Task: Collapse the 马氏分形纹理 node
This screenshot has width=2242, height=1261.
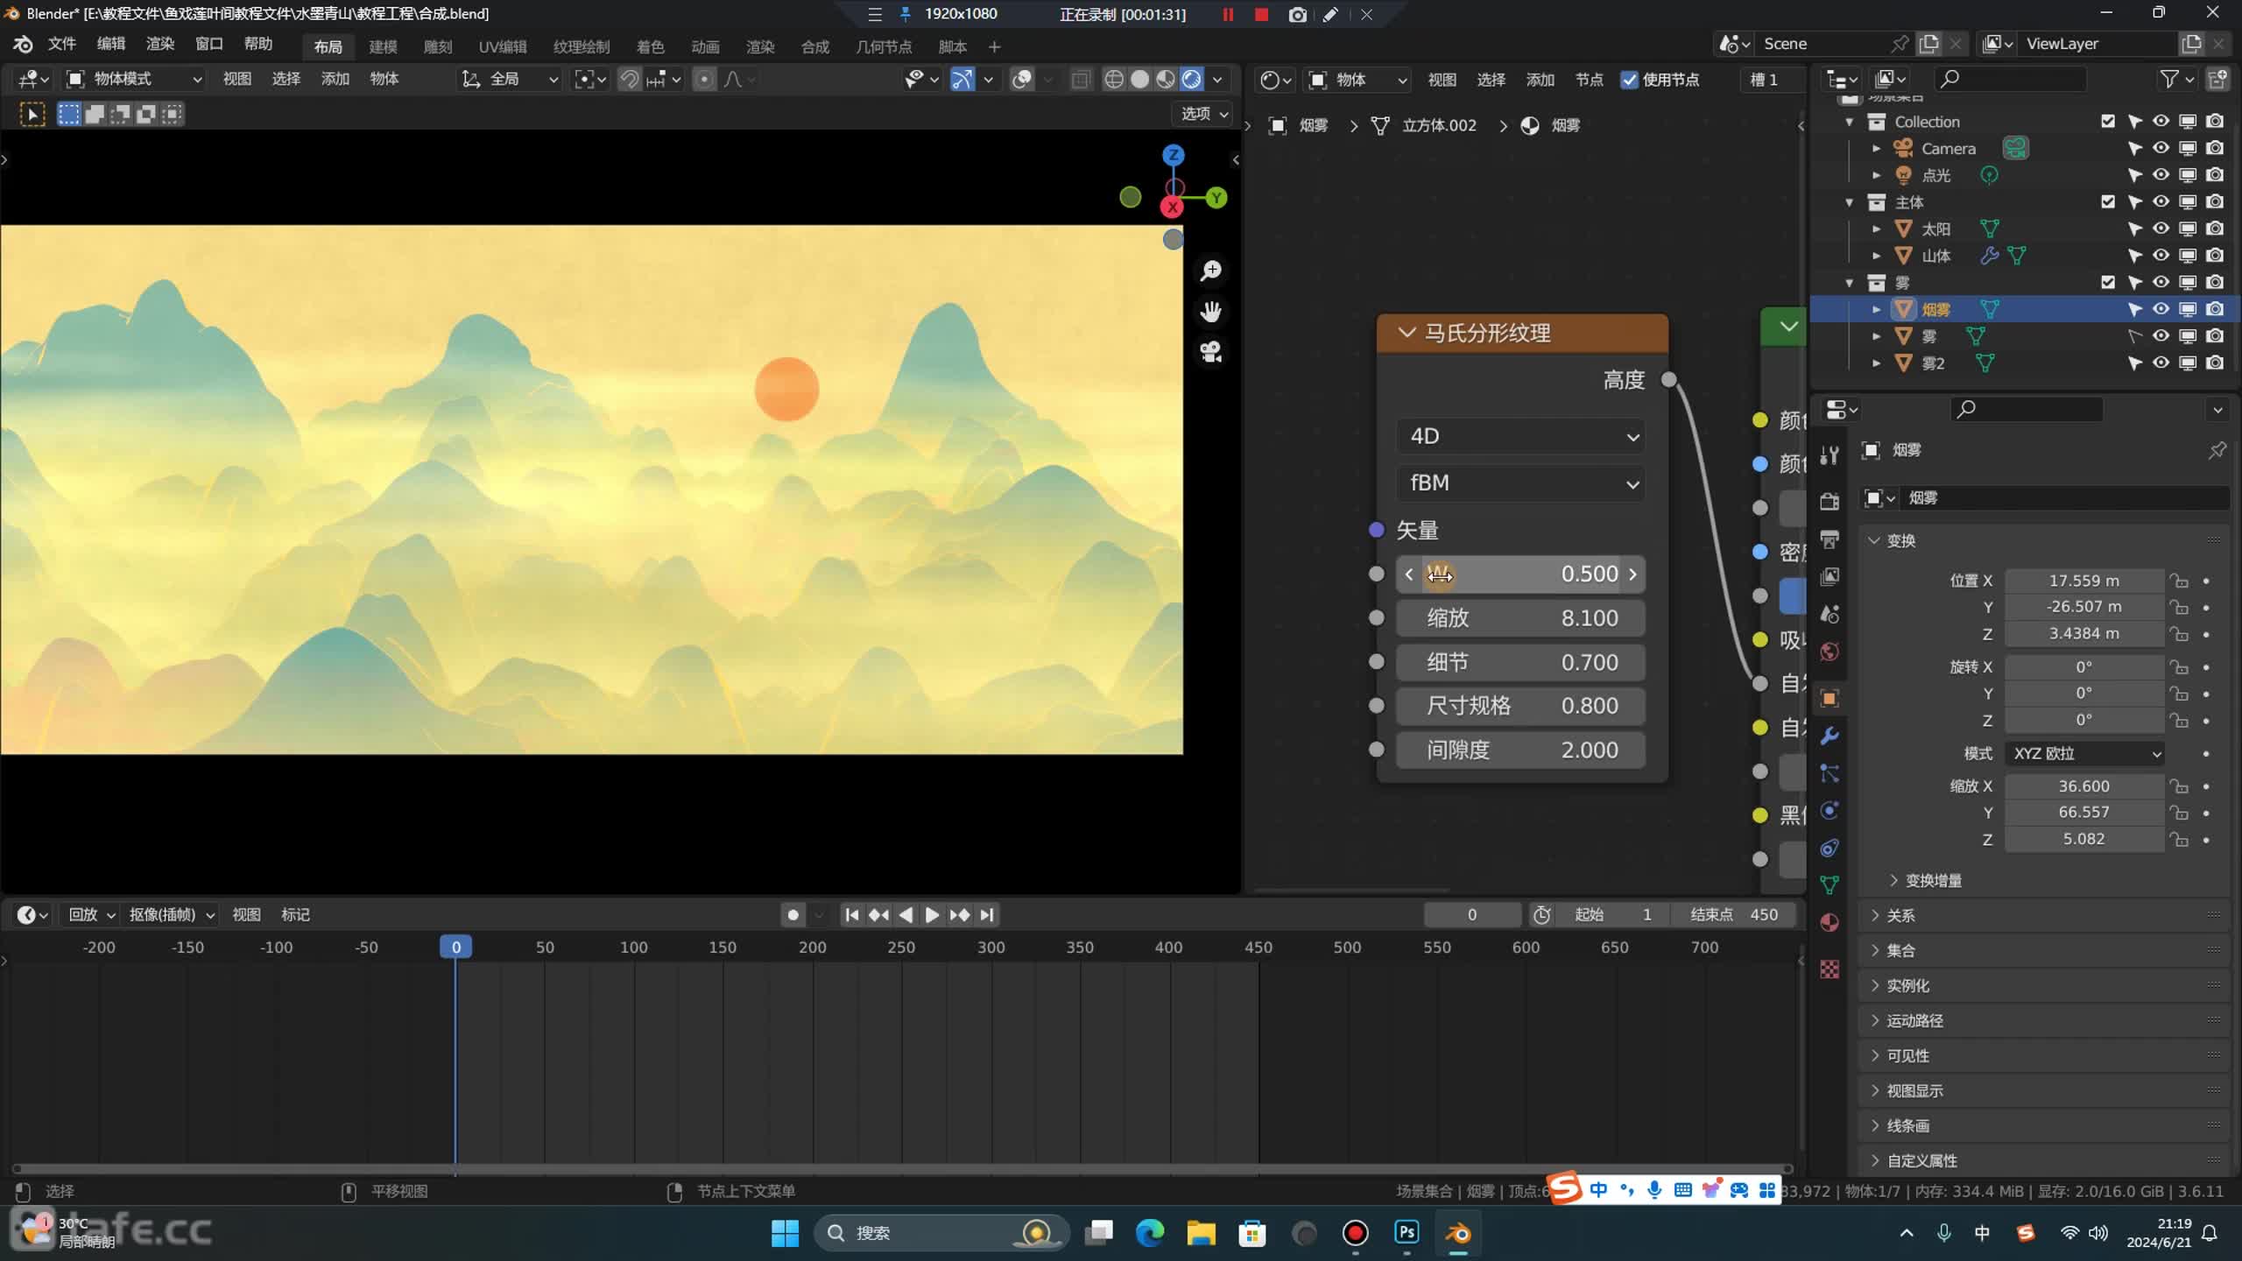Action: 1407,333
